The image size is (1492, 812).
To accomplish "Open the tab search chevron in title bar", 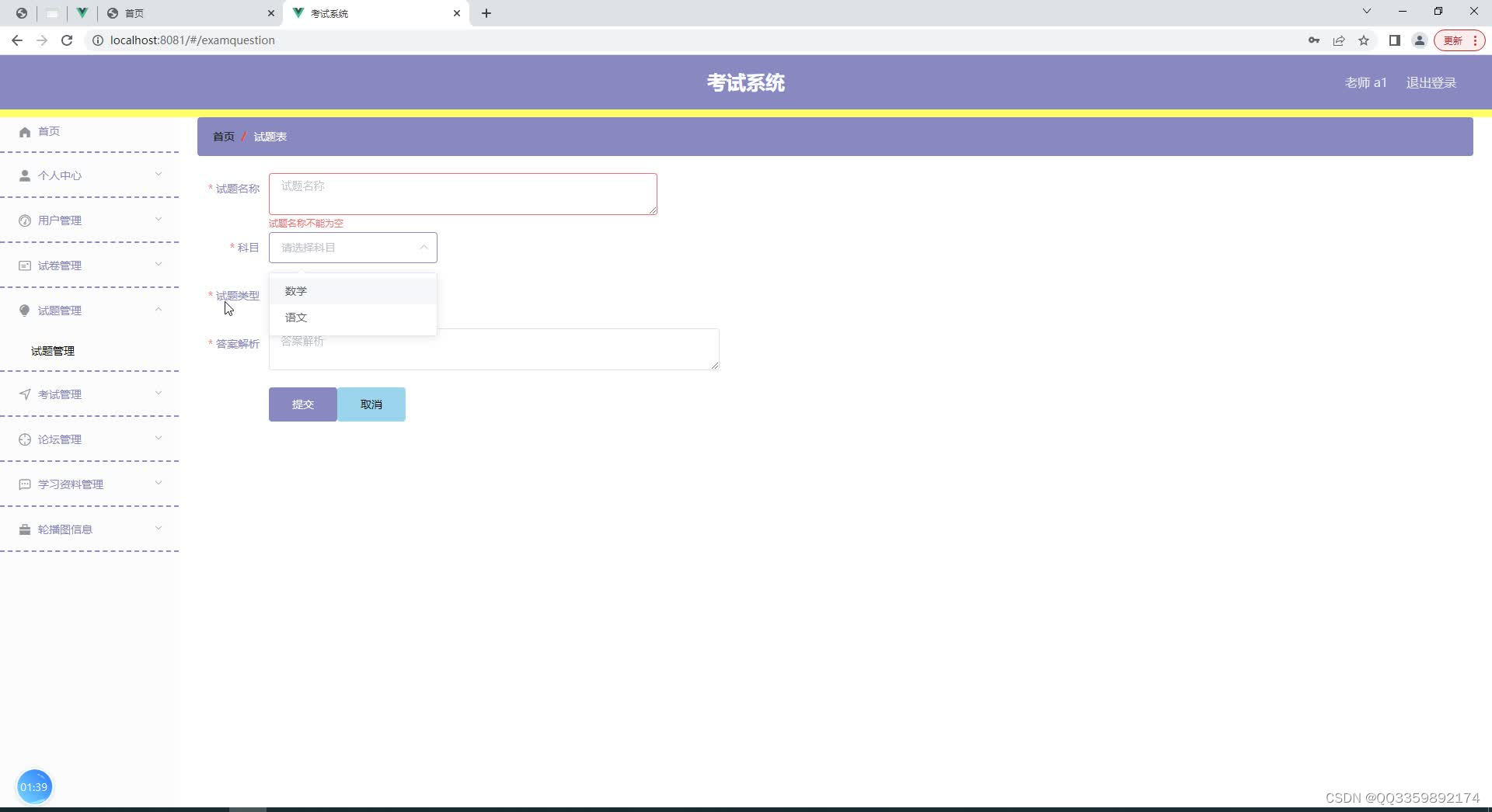I will [x=1367, y=11].
